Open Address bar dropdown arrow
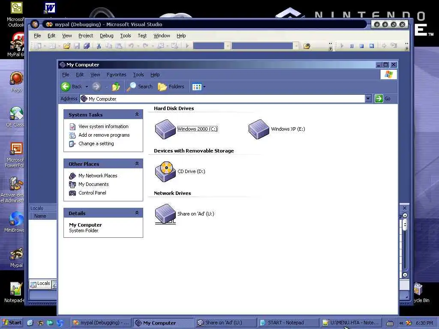 368,99
